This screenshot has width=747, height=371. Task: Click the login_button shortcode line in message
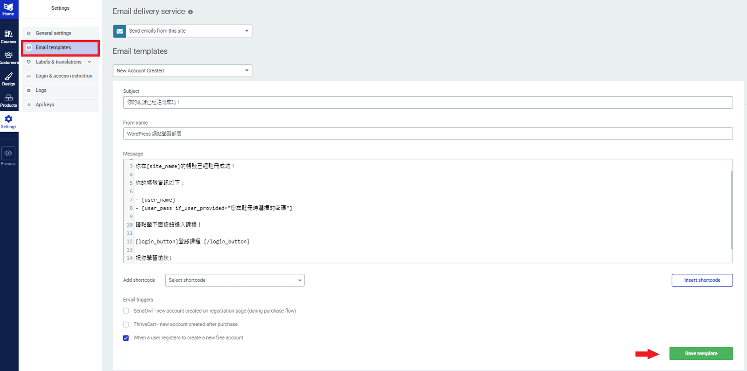192,241
